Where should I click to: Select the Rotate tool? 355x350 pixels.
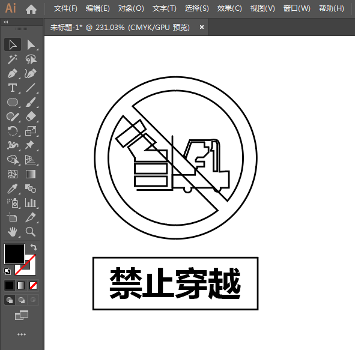(13, 131)
